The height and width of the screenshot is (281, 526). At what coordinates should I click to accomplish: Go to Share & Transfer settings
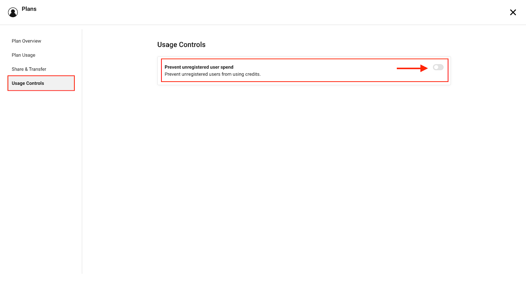(29, 69)
